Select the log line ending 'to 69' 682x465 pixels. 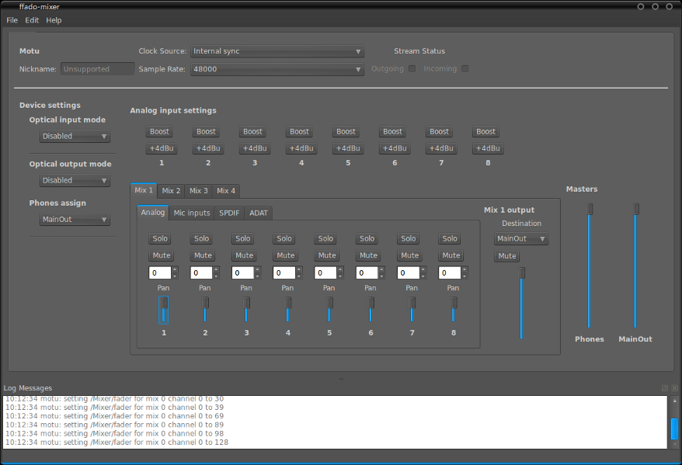click(115, 416)
